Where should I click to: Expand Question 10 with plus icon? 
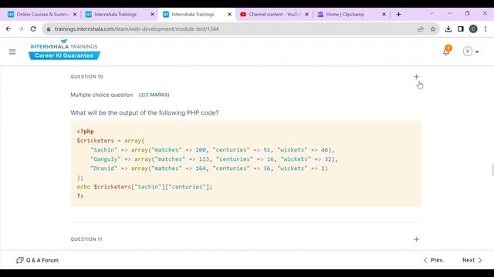point(416,77)
